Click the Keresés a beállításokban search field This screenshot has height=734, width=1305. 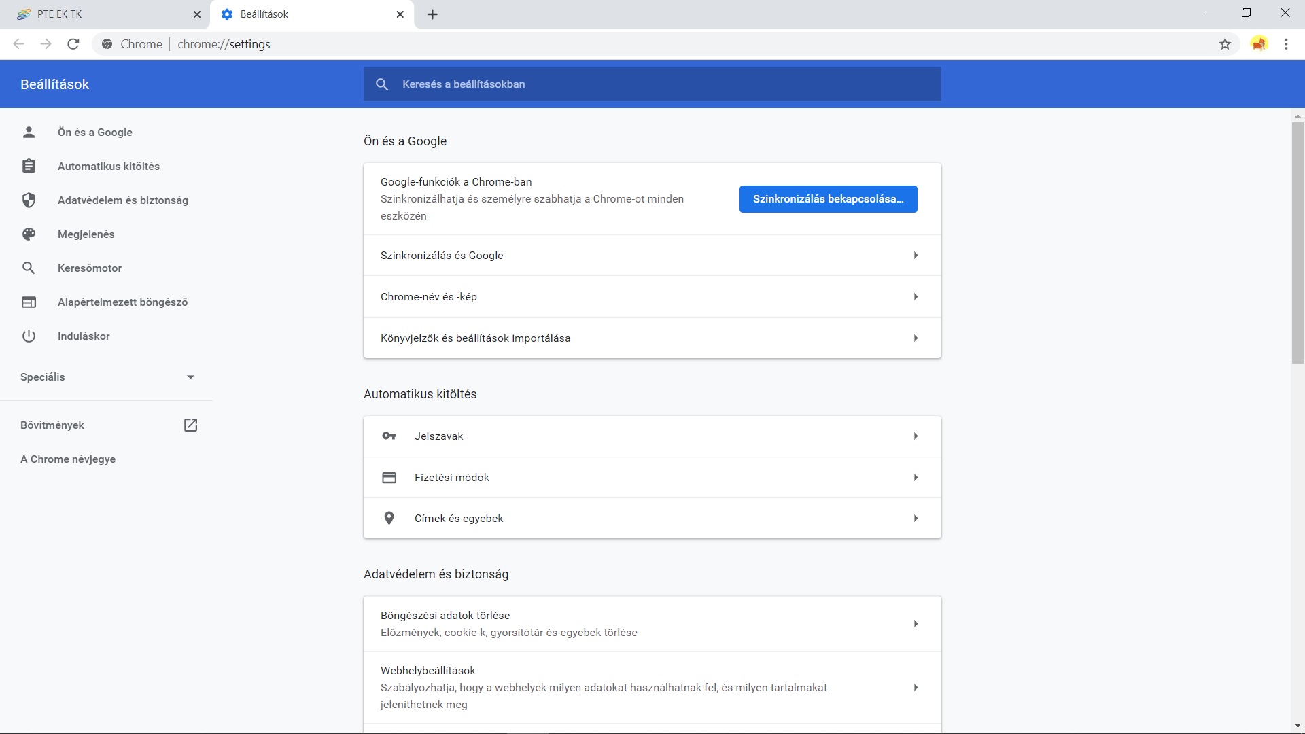pos(652,84)
